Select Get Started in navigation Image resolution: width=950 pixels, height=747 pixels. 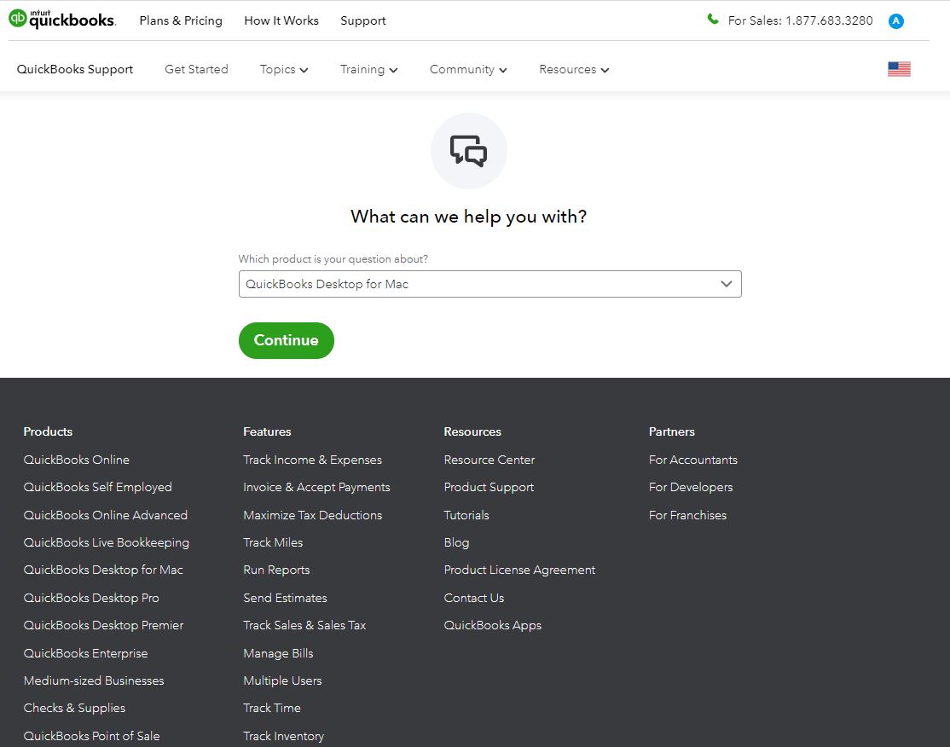pos(196,69)
